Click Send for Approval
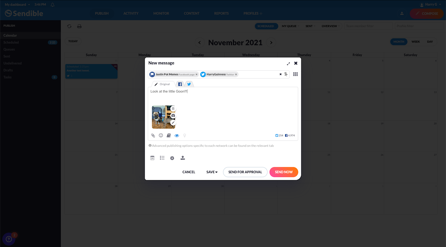The width and height of the screenshot is (446, 247). [245, 172]
